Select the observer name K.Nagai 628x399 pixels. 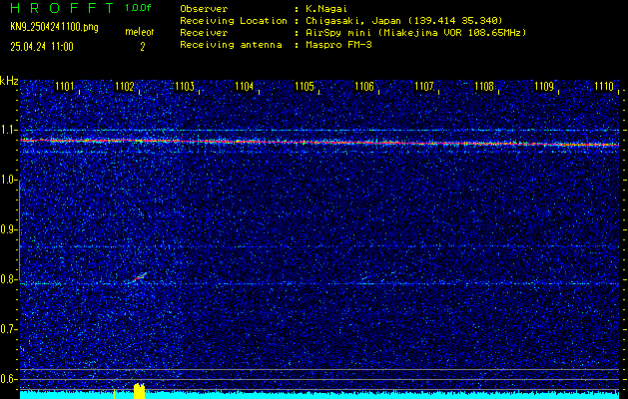[326, 8]
